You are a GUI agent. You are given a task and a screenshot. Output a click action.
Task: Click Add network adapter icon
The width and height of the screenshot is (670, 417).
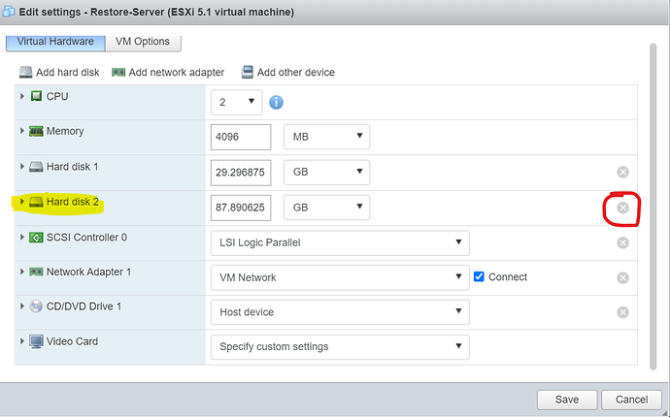pyautogui.click(x=118, y=73)
